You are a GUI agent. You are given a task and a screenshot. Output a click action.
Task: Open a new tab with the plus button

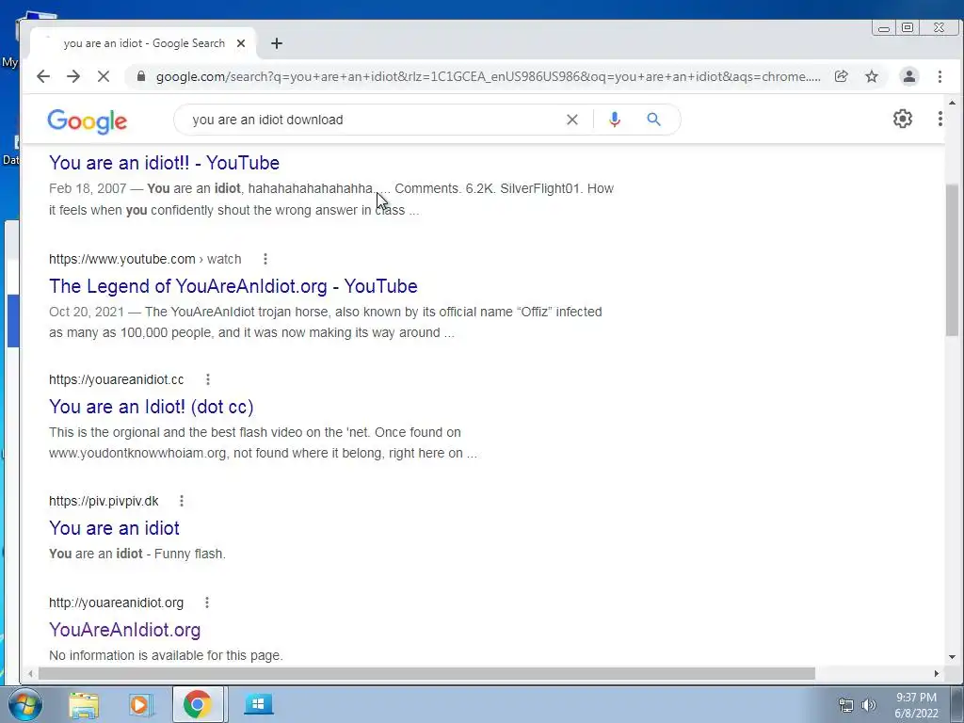point(277,43)
